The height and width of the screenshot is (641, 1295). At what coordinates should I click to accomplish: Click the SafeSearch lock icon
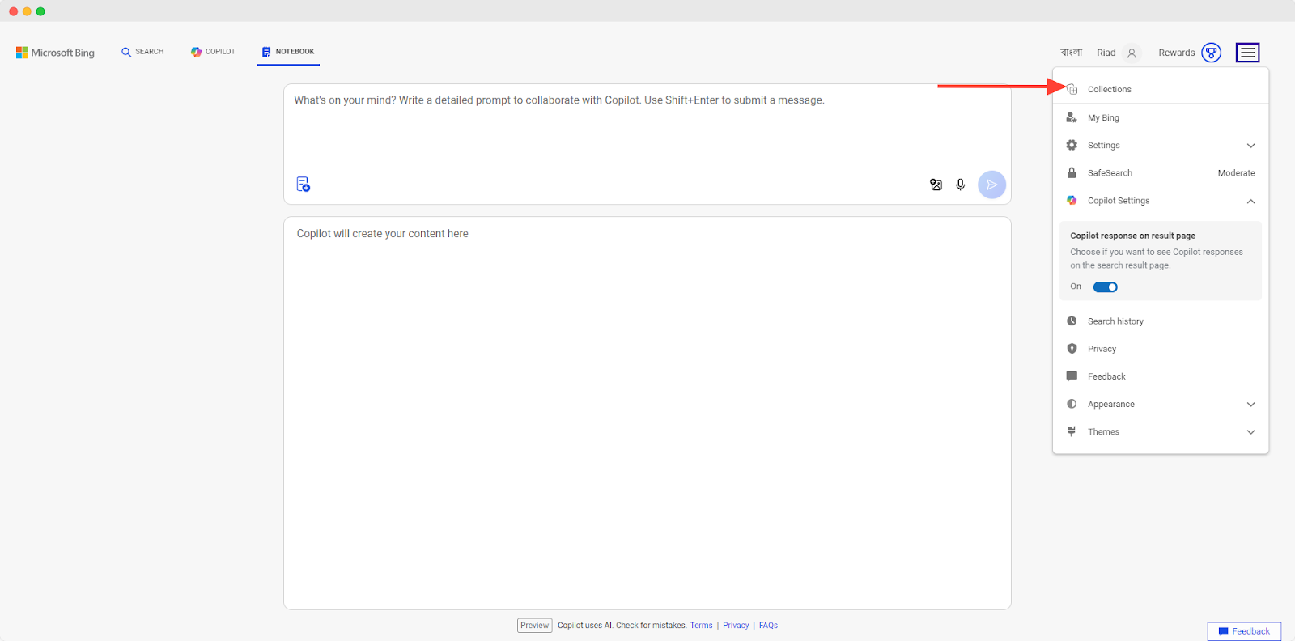click(1072, 172)
